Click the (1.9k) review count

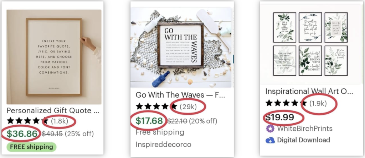click(x=318, y=103)
